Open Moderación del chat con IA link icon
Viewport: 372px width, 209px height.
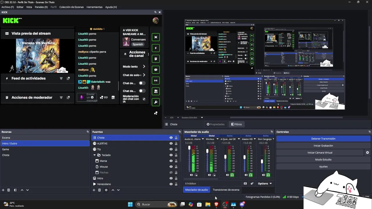coord(144,99)
